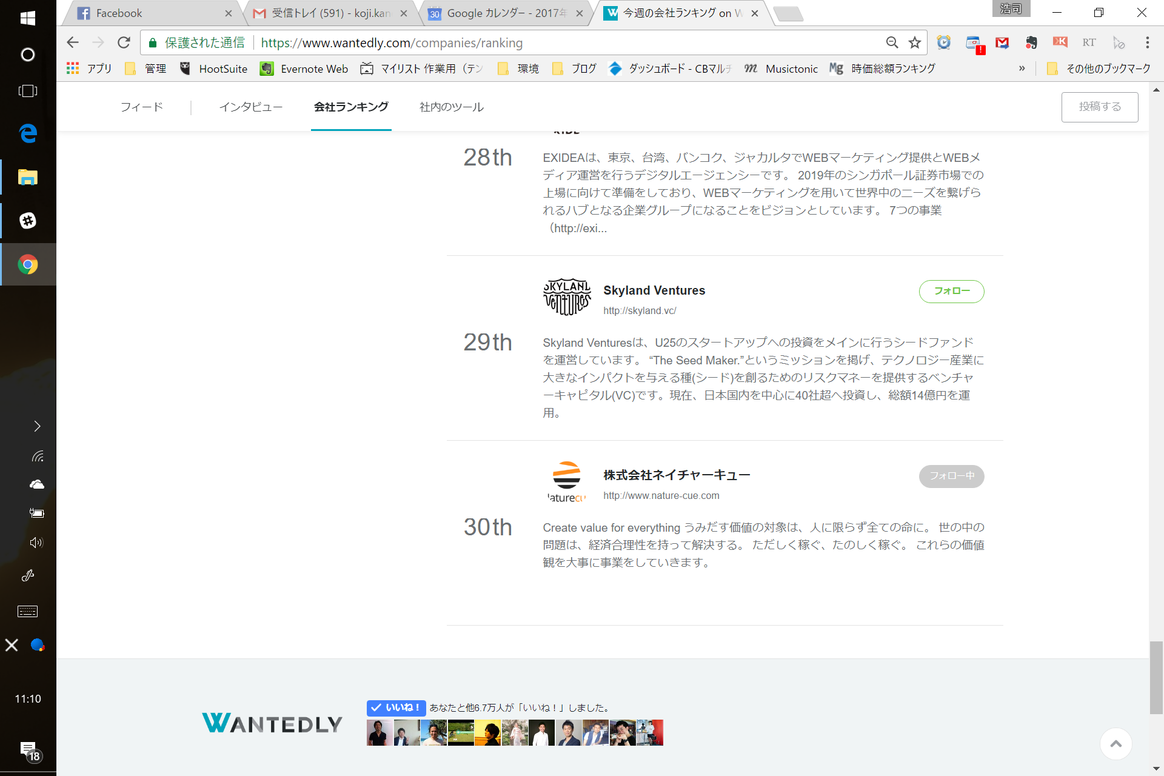The image size is (1164, 776).
Task: Open the Evernote Web Clipper extension
Action: 1032,42
